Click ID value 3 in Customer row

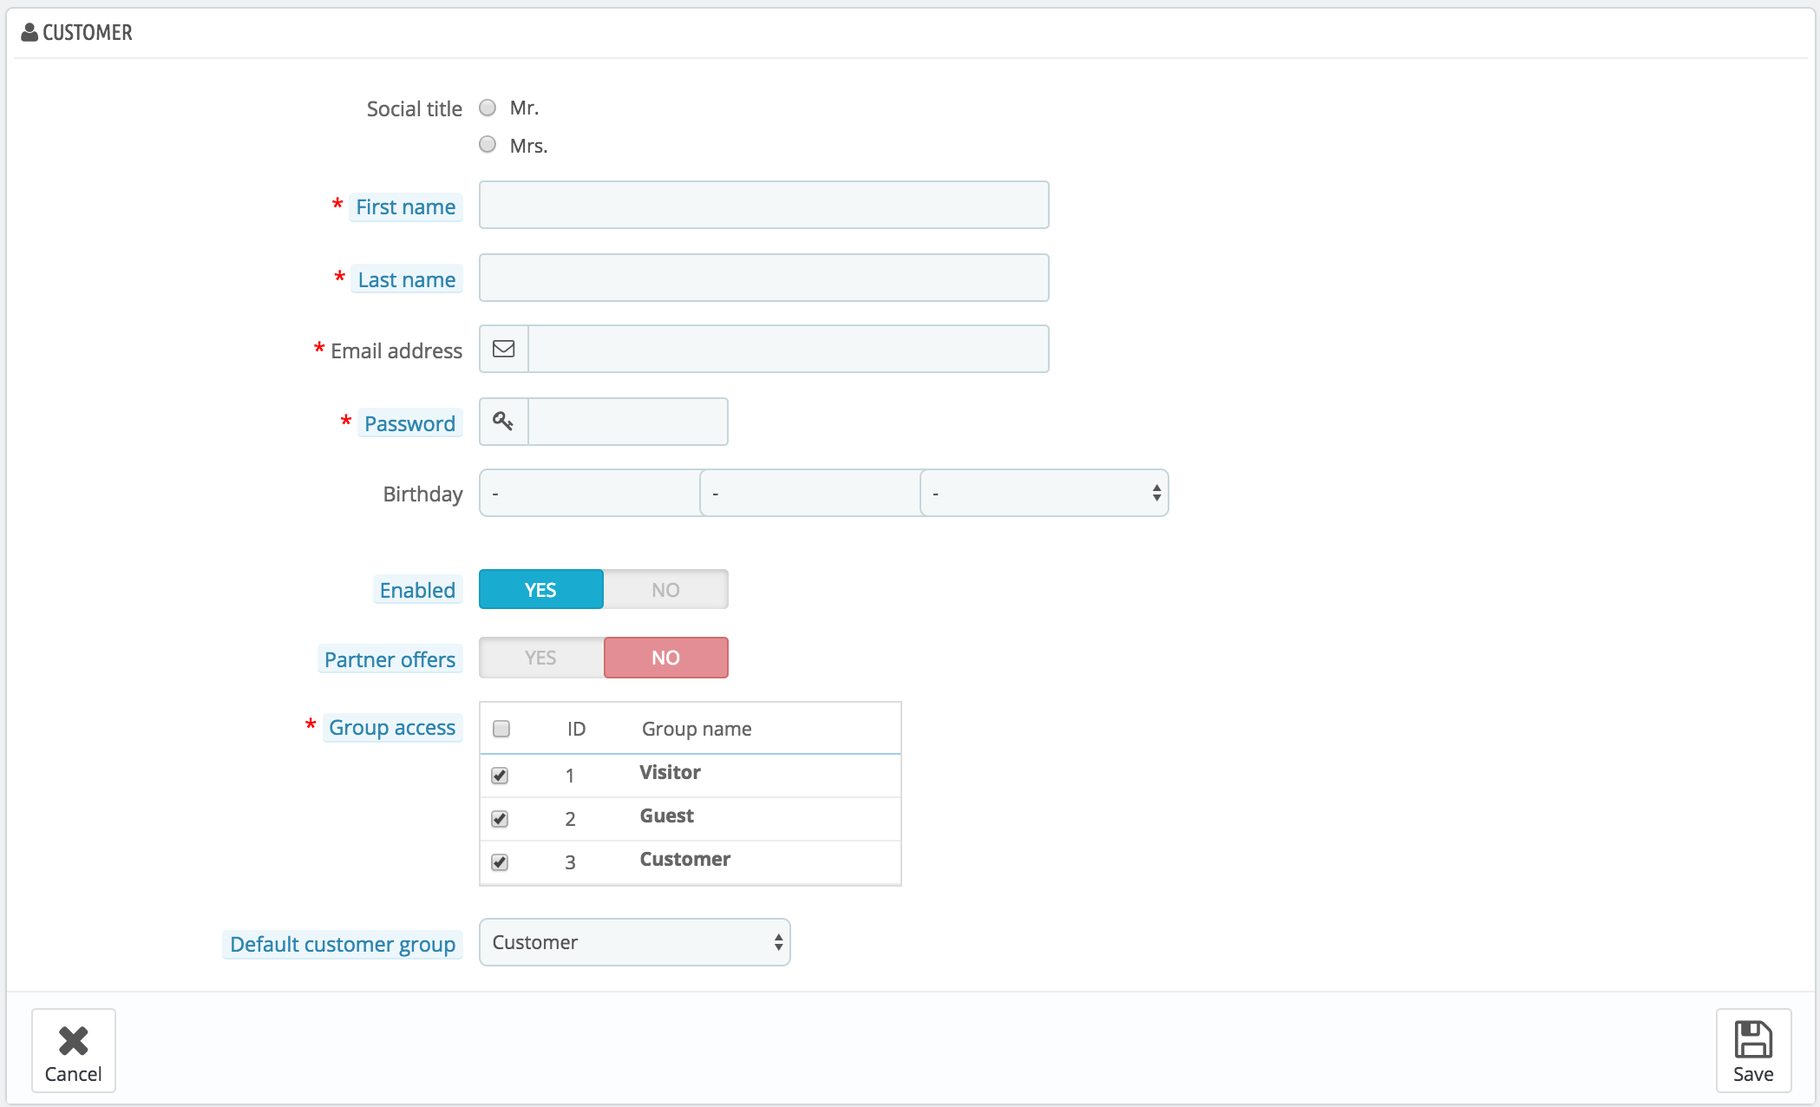(x=570, y=862)
